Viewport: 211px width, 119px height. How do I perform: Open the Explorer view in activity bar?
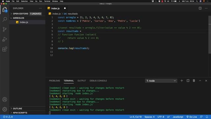pos(5,10)
